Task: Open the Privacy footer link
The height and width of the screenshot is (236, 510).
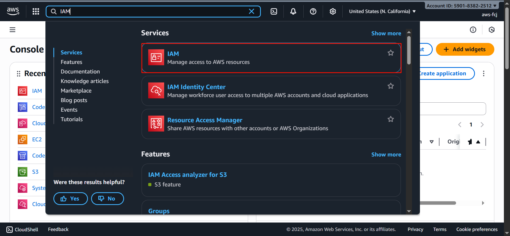Action: tap(415, 229)
